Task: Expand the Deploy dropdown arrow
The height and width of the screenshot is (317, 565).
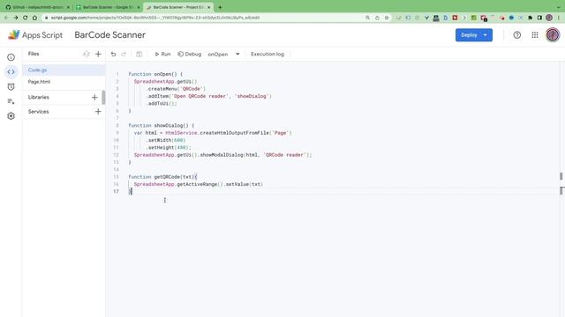Action: click(x=486, y=35)
